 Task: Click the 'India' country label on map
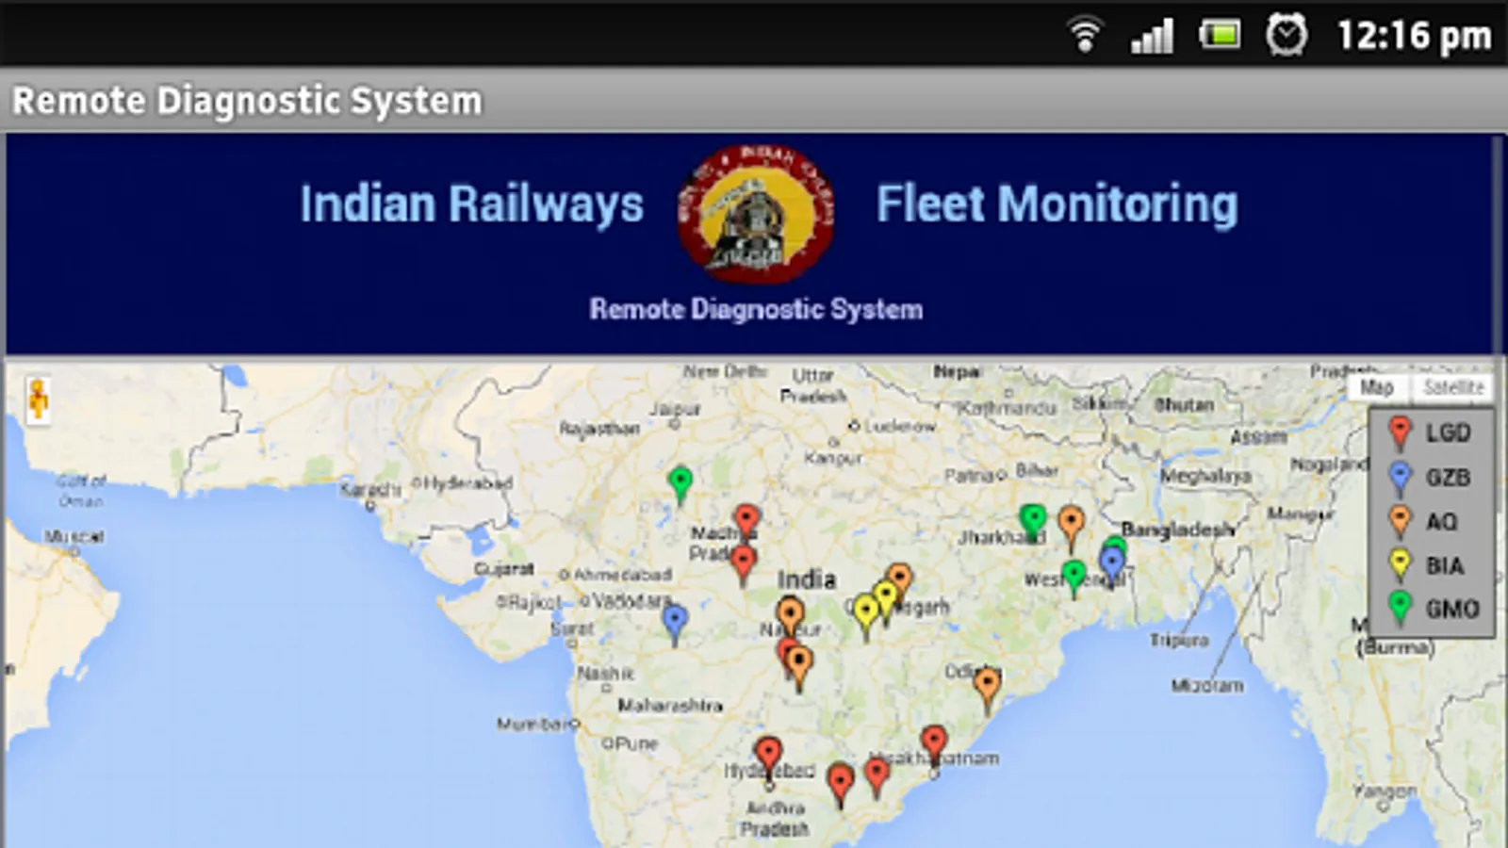pyautogui.click(x=806, y=579)
